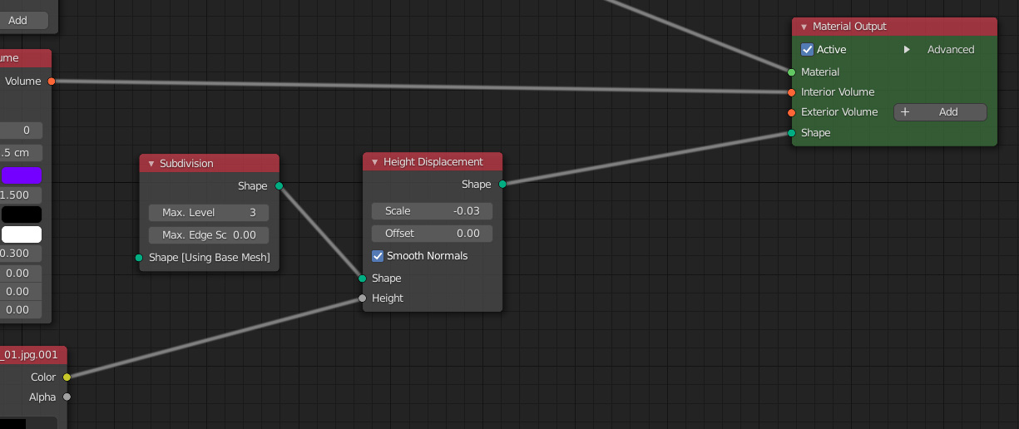This screenshot has width=1019, height=429.
Task: Uncheck the Active checkbox in Material Output
Action: tap(807, 50)
